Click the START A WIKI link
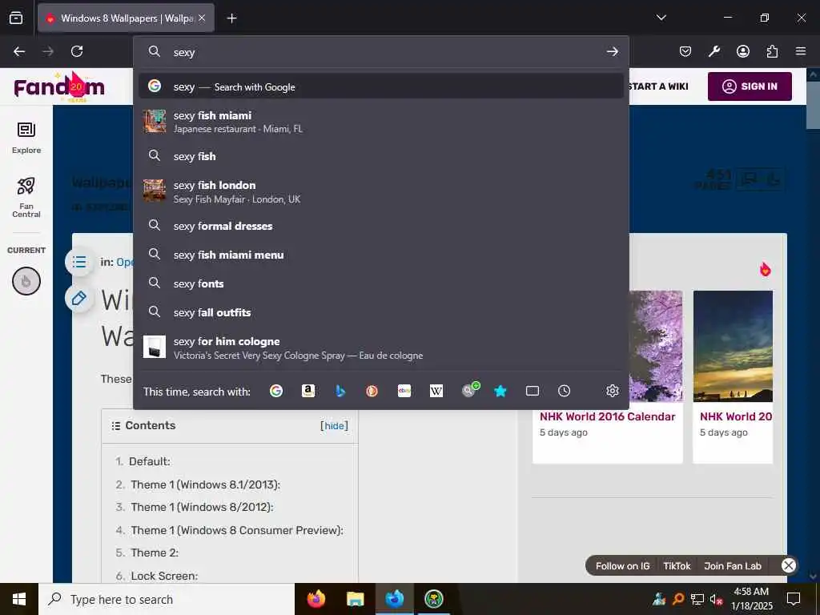The image size is (820, 615). [658, 86]
